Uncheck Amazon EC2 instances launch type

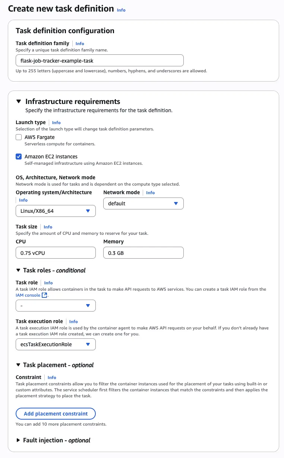coord(19,157)
